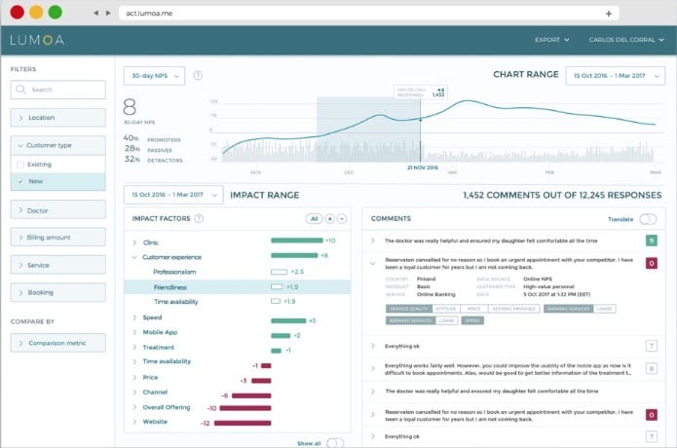Expand the first doctor was helpful comment
The height and width of the screenshot is (448, 677).
point(373,241)
